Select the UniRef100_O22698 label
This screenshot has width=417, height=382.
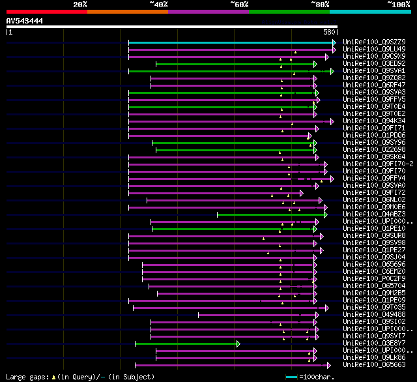tap(374, 150)
